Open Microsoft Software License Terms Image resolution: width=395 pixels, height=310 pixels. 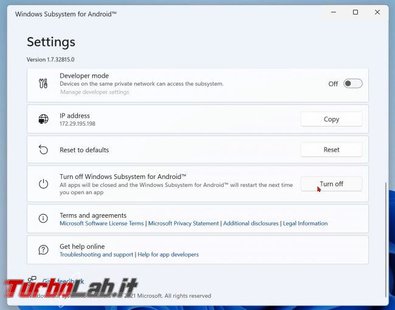(101, 223)
